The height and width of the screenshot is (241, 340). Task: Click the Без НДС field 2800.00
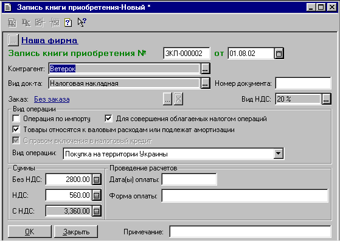coord(69,180)
